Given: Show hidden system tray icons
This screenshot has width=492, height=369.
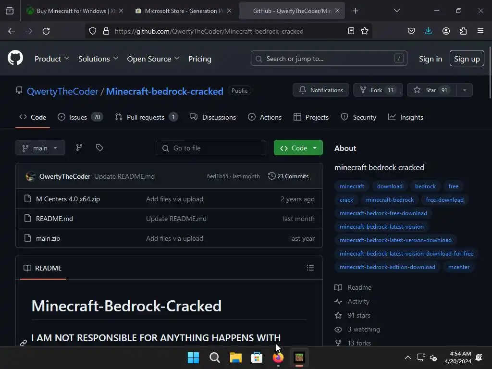Looking at the screenshot, I should pyautogui.click(x=407, y=357).
